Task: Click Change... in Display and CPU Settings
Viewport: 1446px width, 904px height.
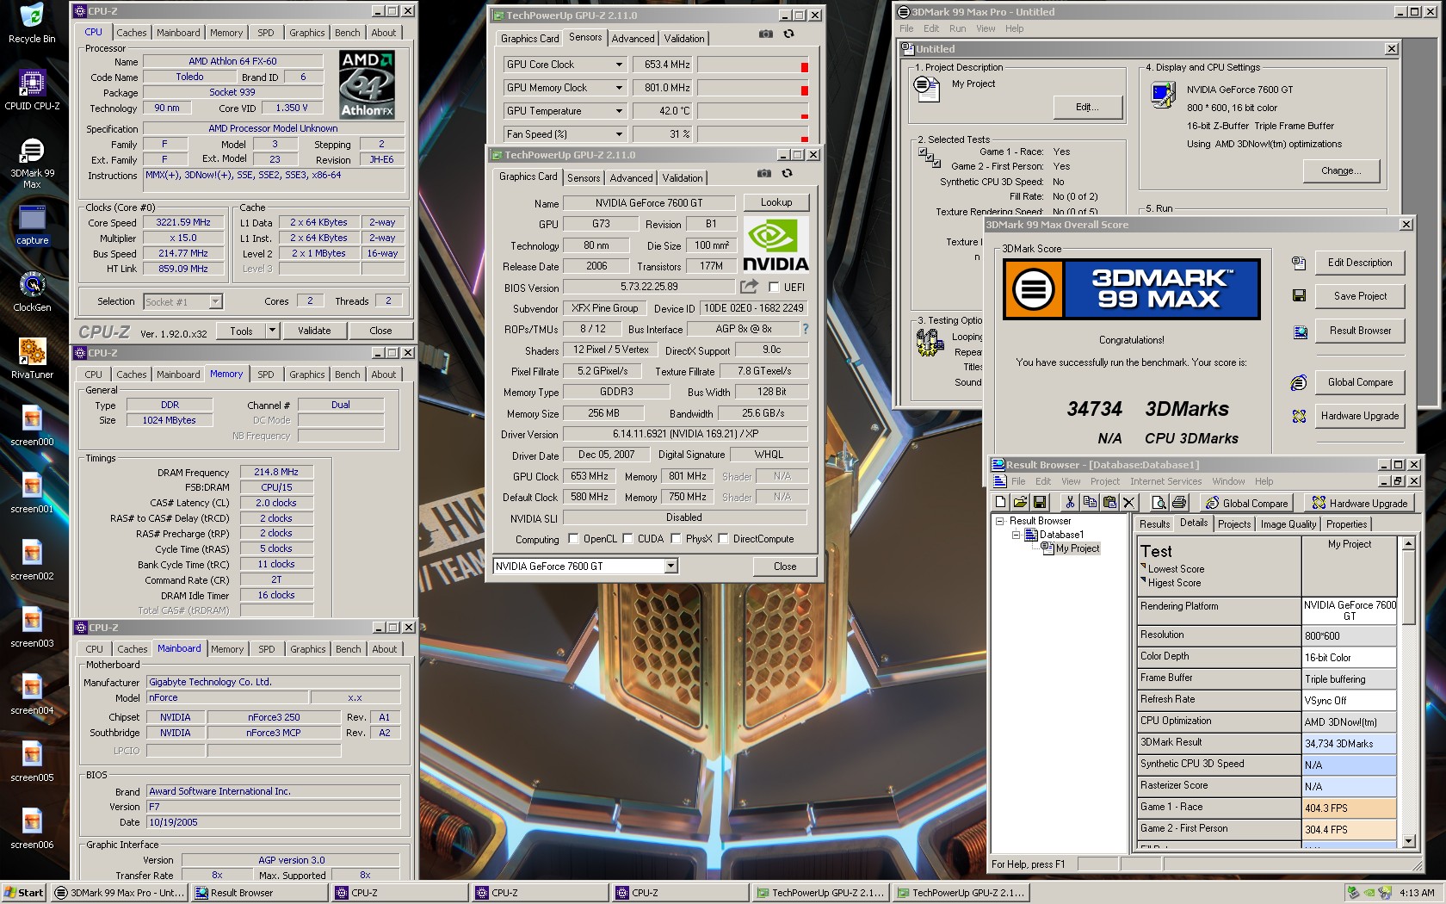Action: pyautogui.click(x=1341, y=170)
